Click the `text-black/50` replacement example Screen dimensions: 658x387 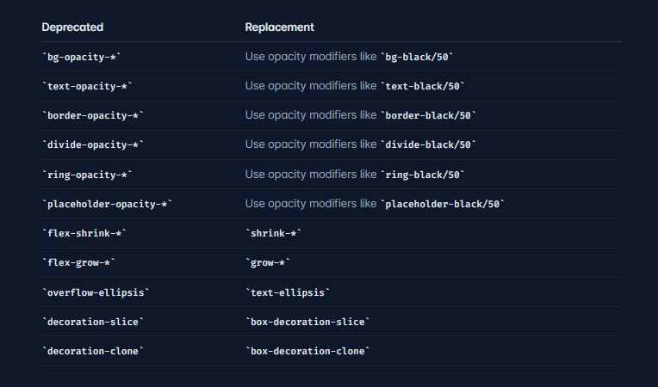coord(423,86)
